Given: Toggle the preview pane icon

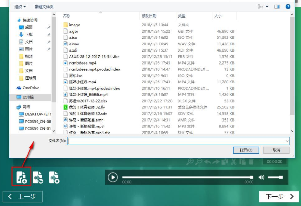Looking at the screenshot, I should pos(277,7).
